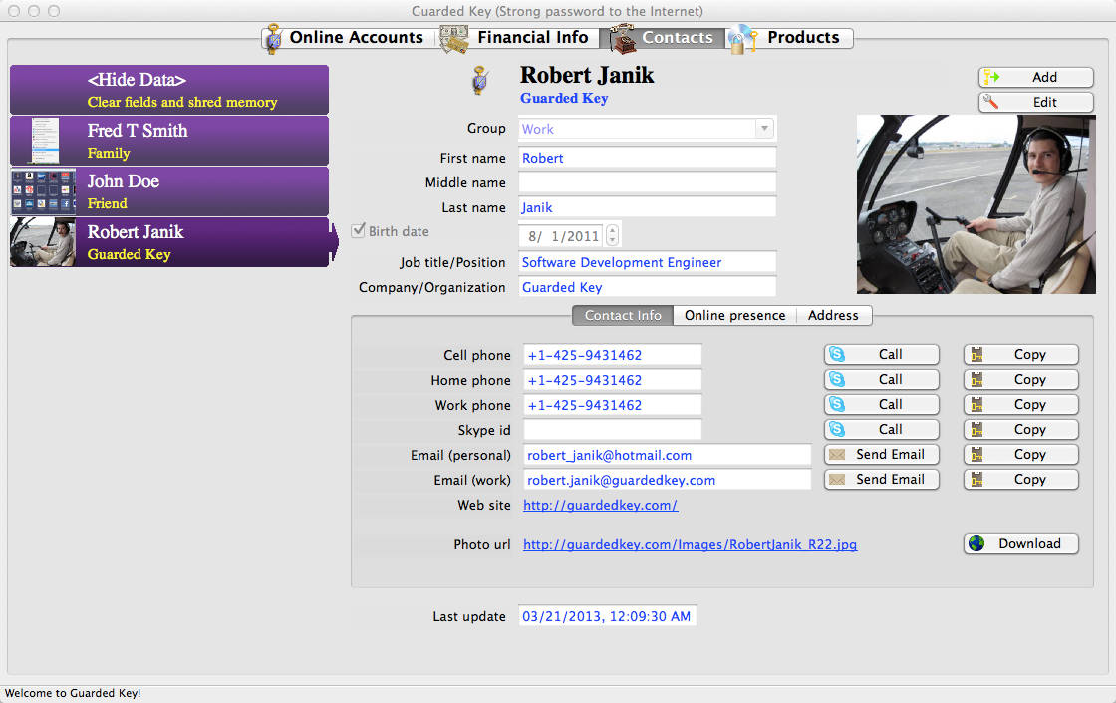Click copy icon for personal email row
The image size is (1116, 703).
(x=976, y=455)
